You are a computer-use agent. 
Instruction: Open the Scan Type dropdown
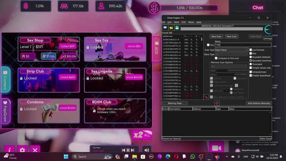(x=232, y=50)
